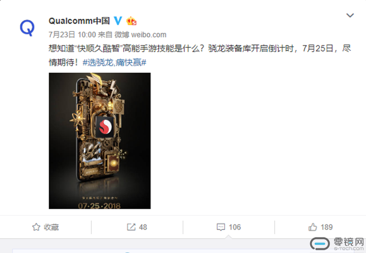The height and width of the screenshot is (253, 366).
Task: Enlarge the Snapdragon countdown poster image
Action: tap(100, 141)
